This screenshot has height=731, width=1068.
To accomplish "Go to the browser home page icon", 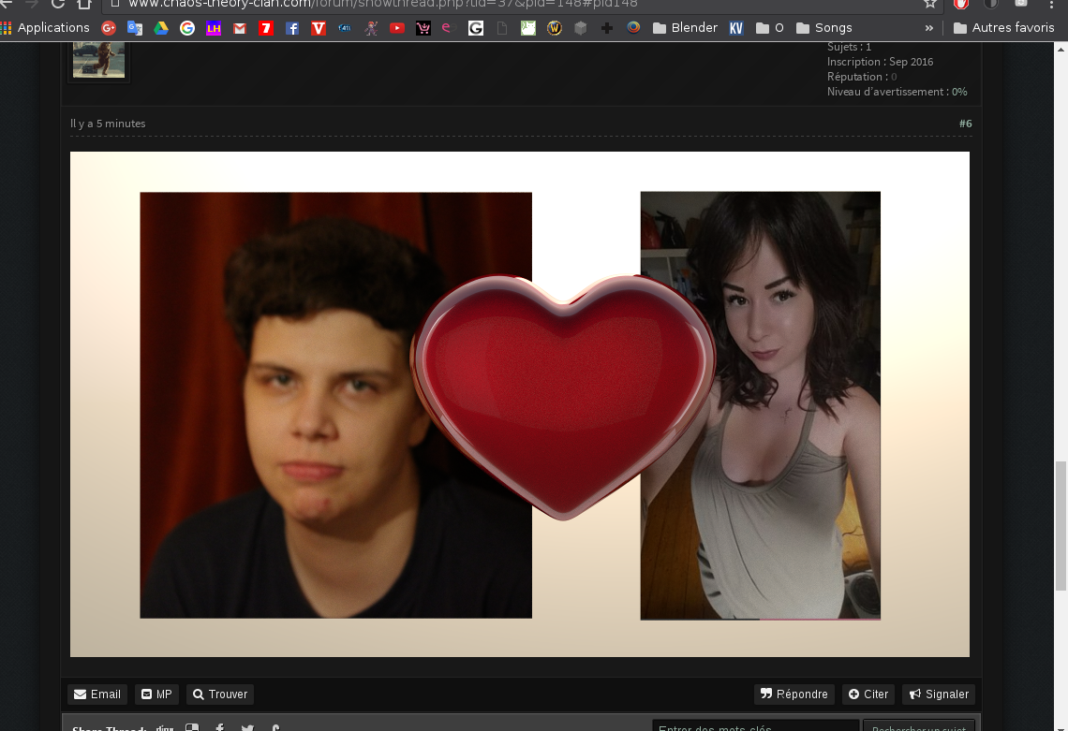I will (83, 4).
